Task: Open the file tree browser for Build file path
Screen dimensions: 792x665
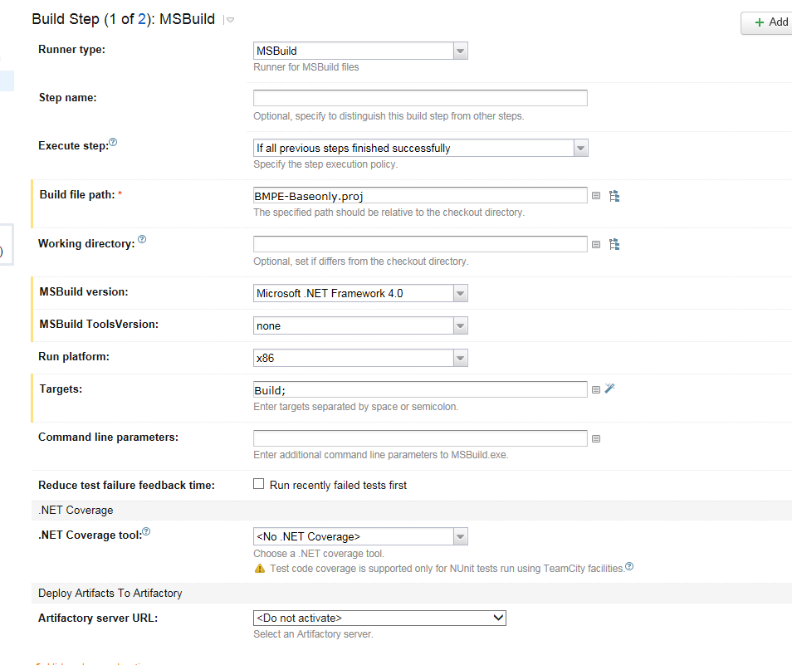Action: point(613,195)
